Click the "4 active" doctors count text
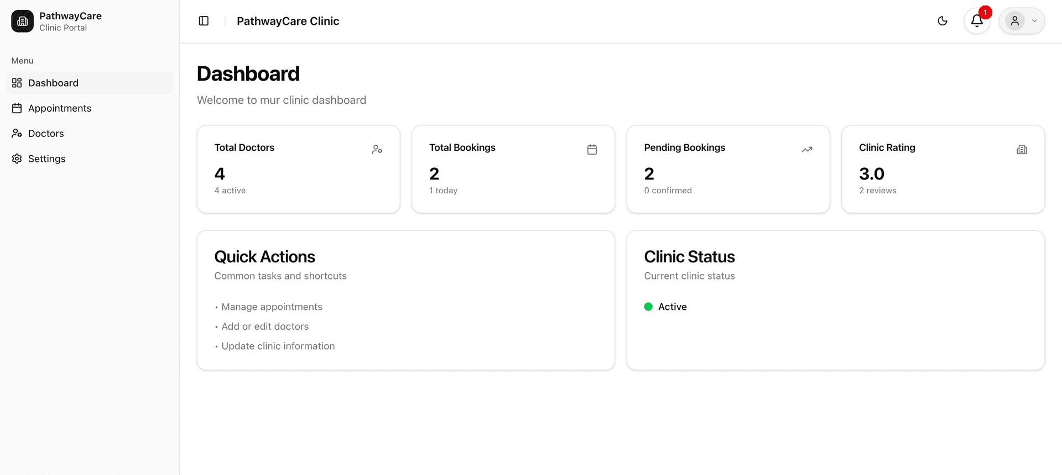Screen dimensions: 1062x475 point(230,191)
